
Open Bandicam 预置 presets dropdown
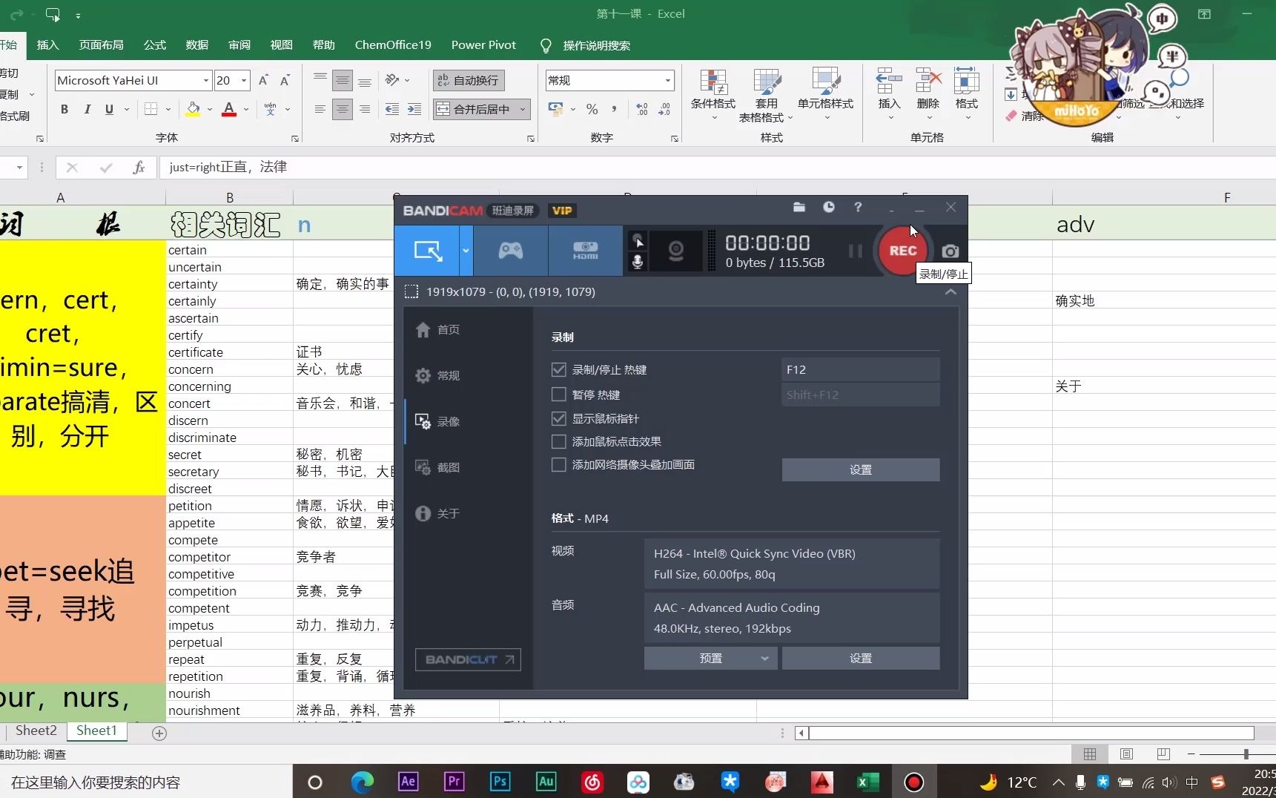point(710,659)
